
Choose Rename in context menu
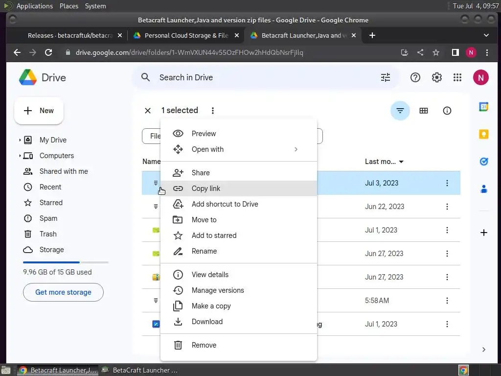click(238, 251)
